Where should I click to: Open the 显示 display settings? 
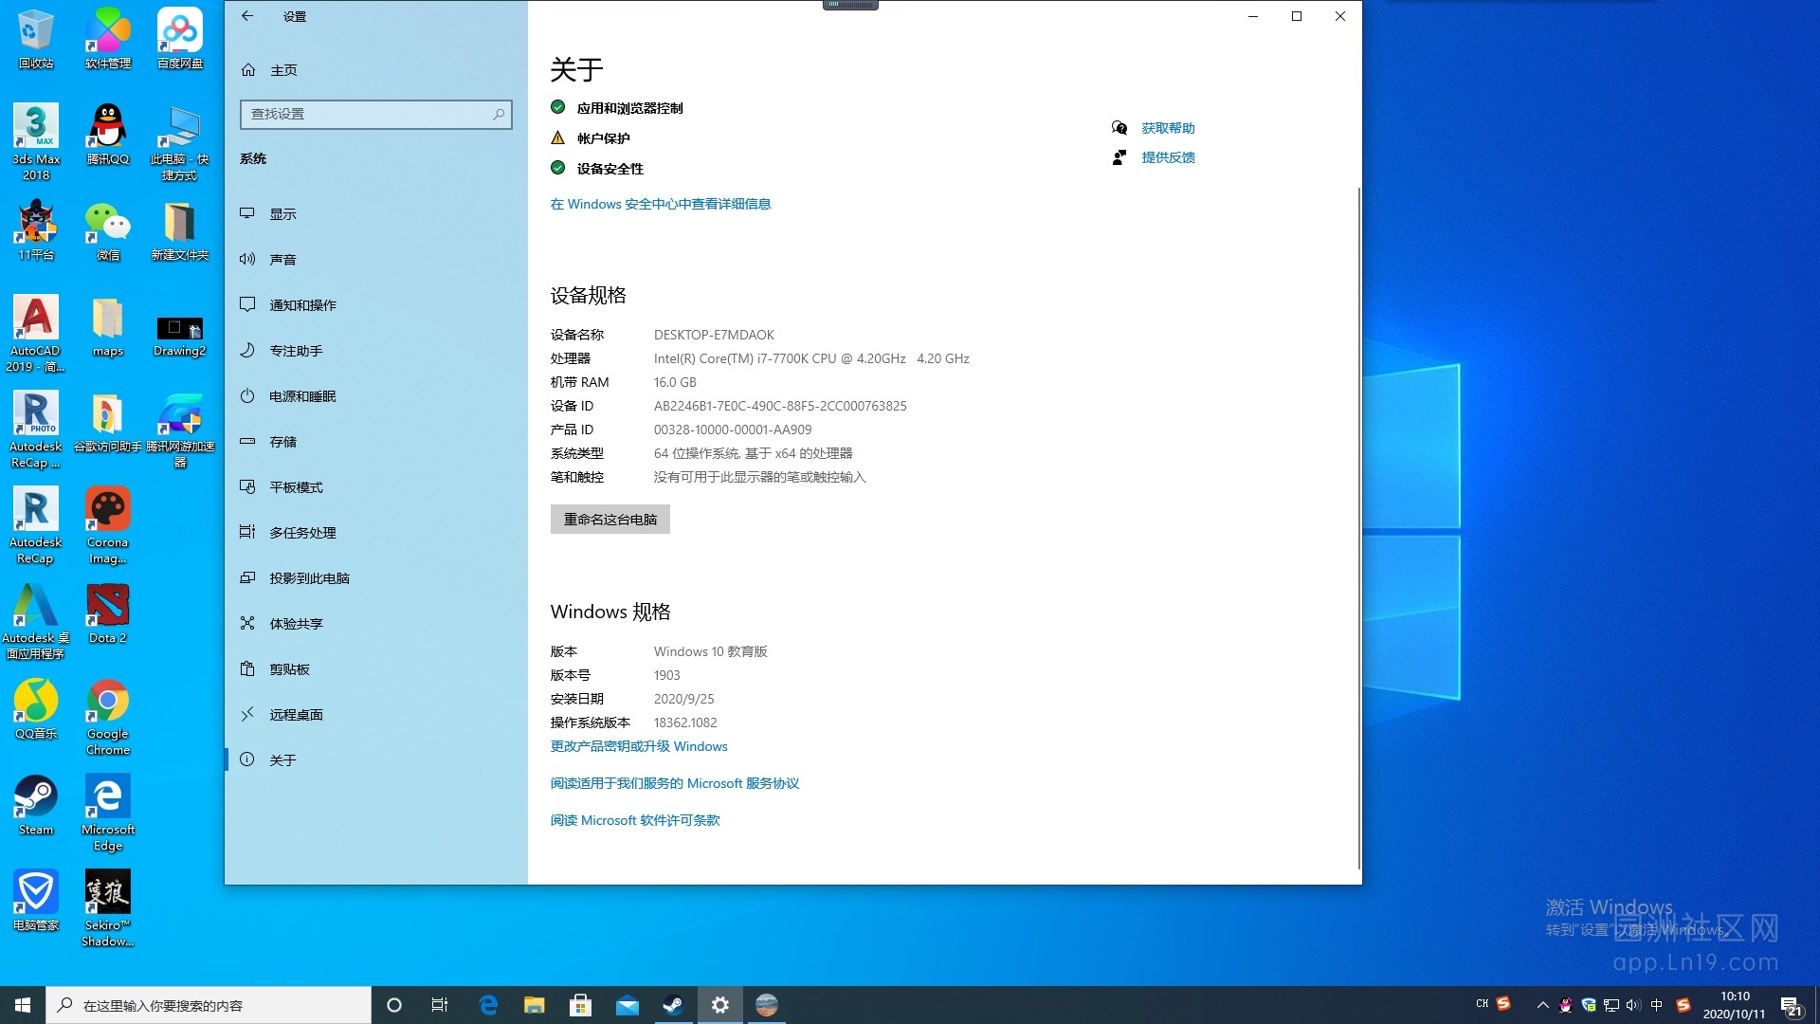pyautogui.click(x=282, y=214)
